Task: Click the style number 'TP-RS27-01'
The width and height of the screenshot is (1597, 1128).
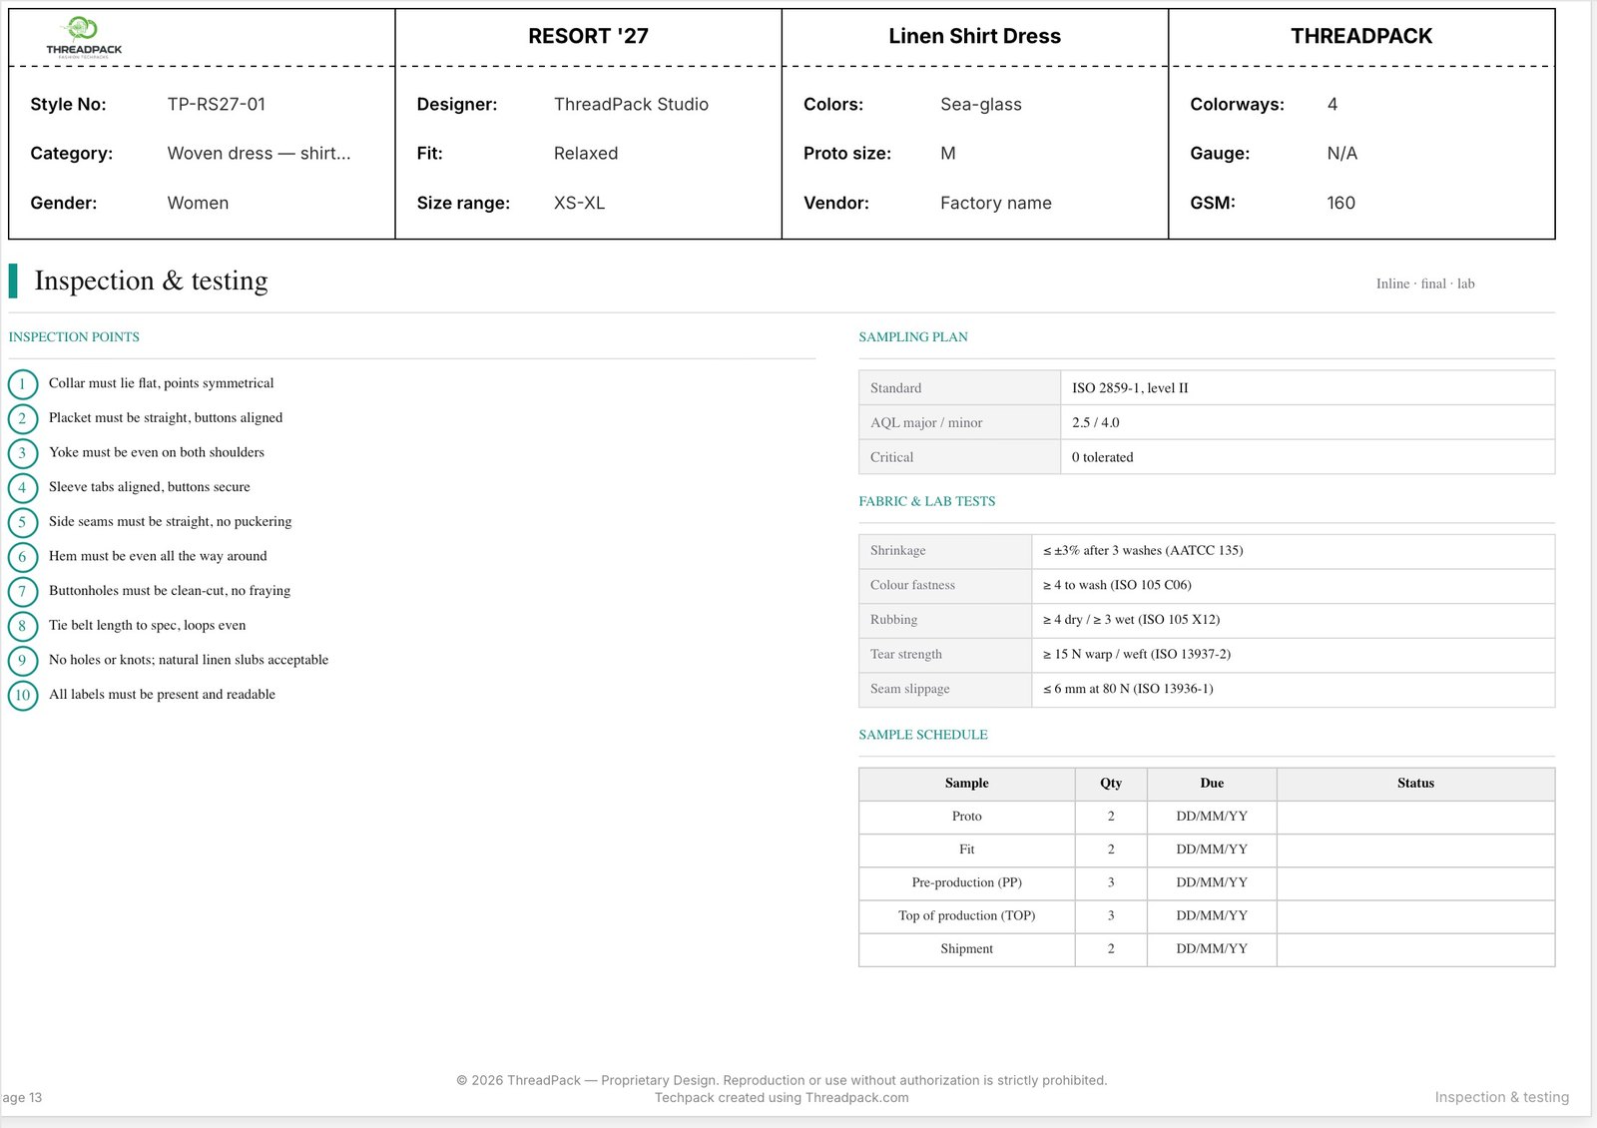Action: pos(217,104)
